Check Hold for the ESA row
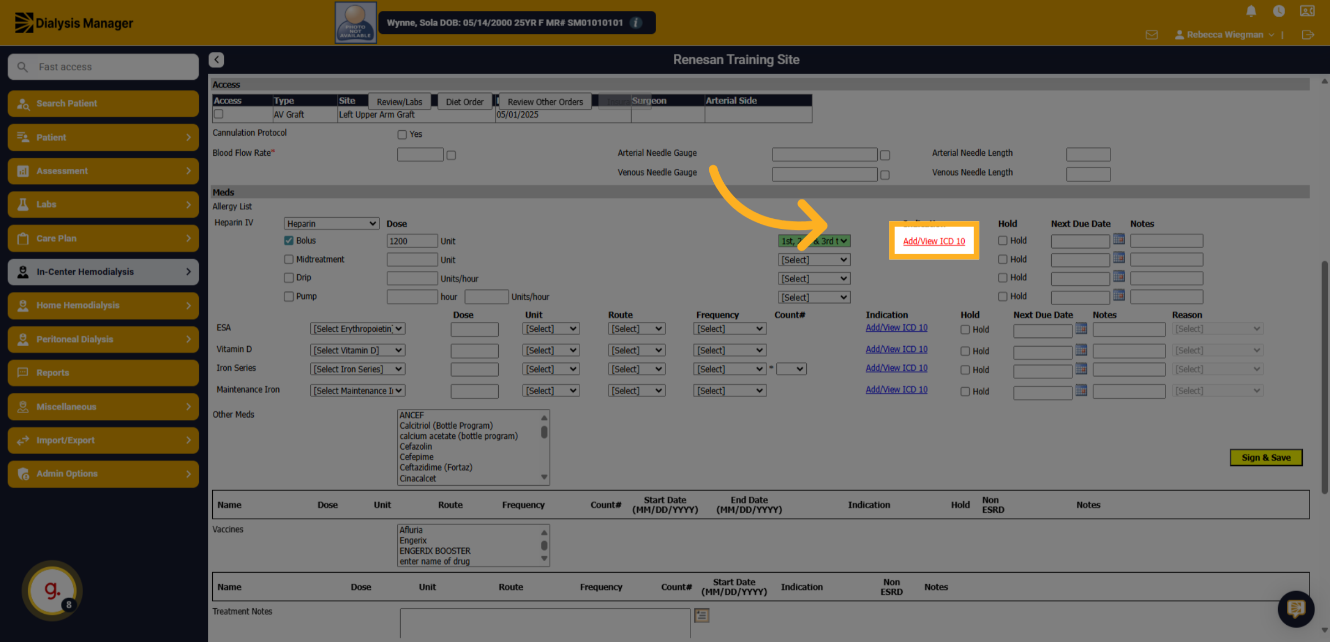Screen dimensions: 1330x642 [x=965, y=330]
